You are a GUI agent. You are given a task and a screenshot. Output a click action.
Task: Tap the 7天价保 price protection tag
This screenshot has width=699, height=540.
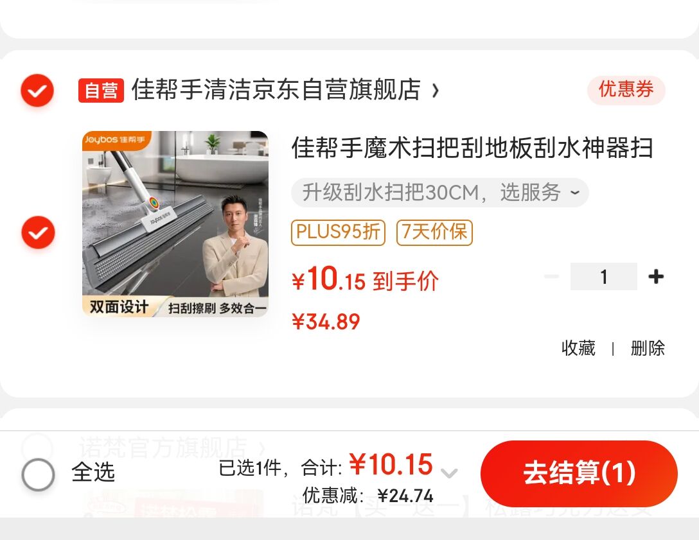434,232
